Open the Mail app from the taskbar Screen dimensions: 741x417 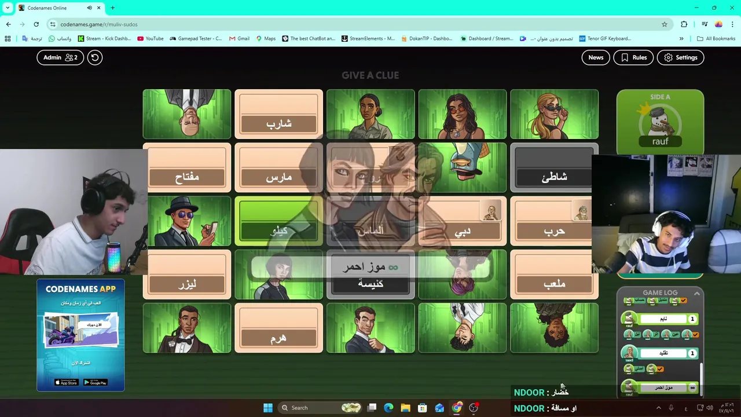click(x=439, y=408)
